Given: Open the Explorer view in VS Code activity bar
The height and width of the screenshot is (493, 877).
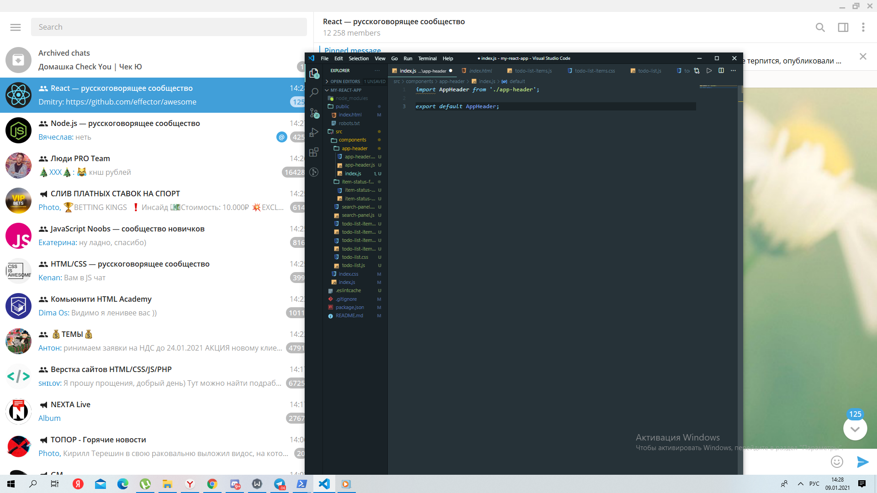Looking at the screenshot, I should click(x=314, y=73).
